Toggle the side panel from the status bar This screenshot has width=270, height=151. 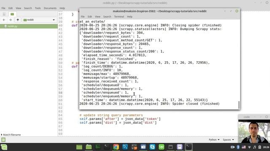(3, 140)
